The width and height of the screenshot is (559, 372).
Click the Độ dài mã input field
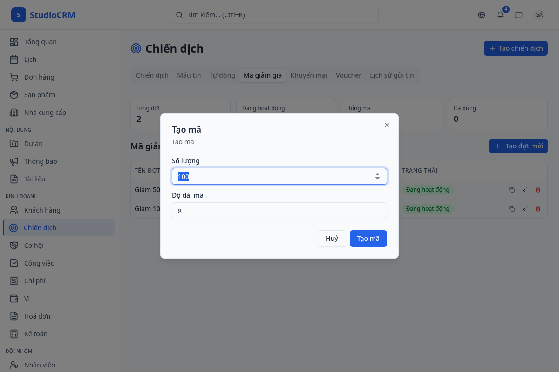click(x=279, y=211)
